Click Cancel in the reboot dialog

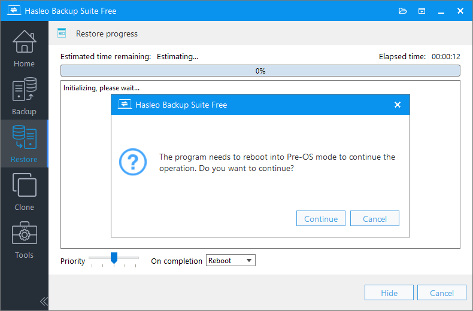click(375, 218)
